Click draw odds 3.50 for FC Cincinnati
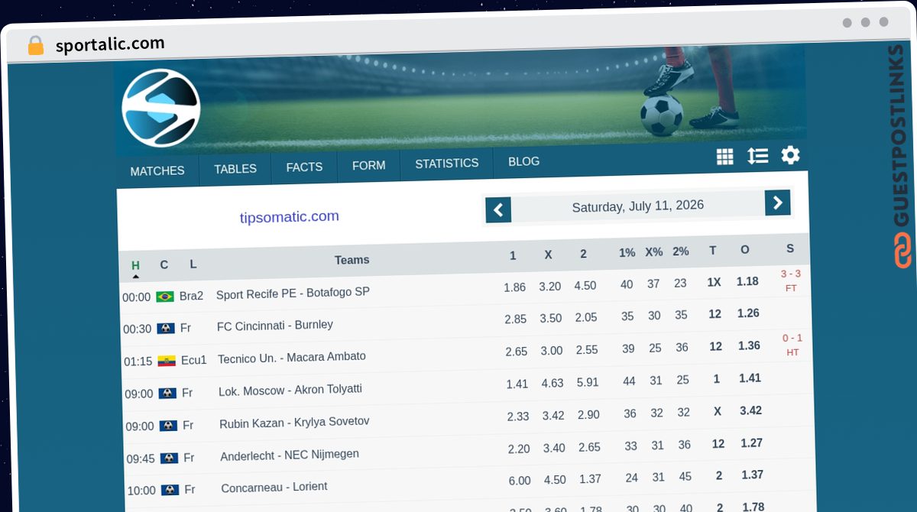Image resolution: width=917 pixels, height=512 pixels. (550, 318)
